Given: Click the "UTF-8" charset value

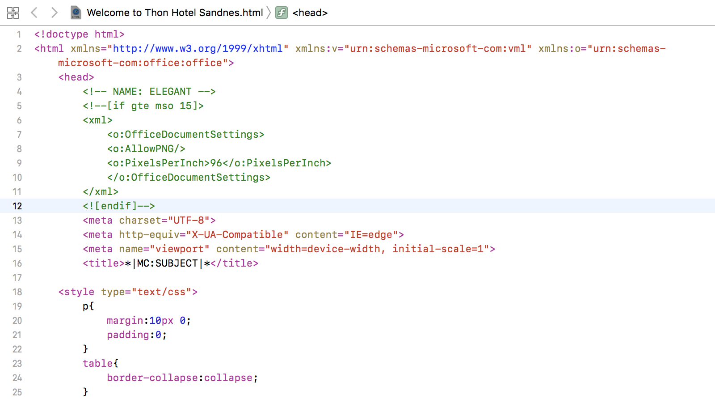Looking at the screenshot, I should pos(189,221).
